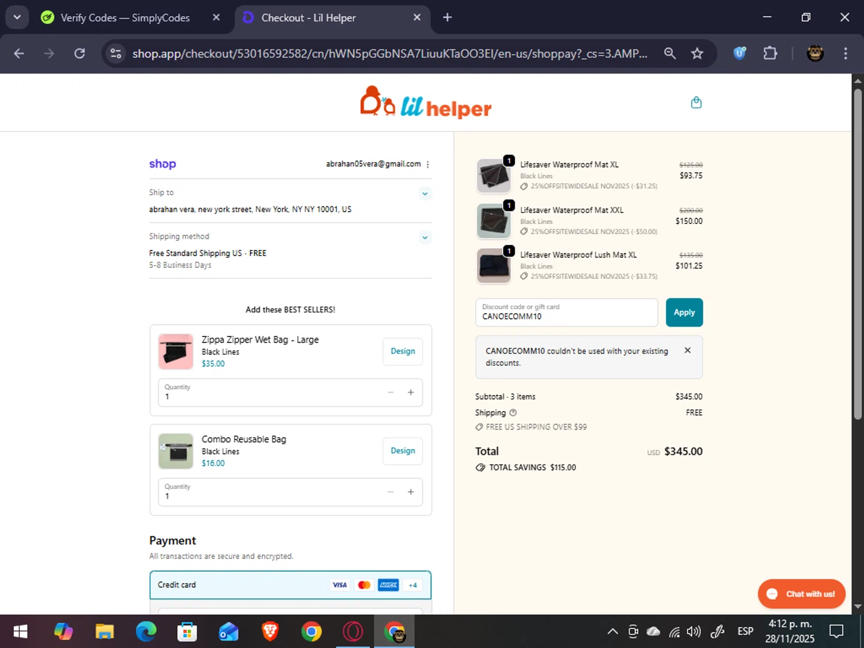Launch Copilot from taskbar
The image size is (864, 648).
click(63, 632)
